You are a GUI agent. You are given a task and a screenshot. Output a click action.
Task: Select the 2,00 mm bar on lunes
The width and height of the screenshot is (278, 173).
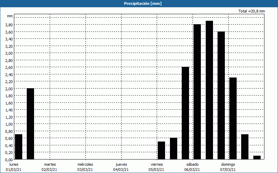[x=30, y=124]
